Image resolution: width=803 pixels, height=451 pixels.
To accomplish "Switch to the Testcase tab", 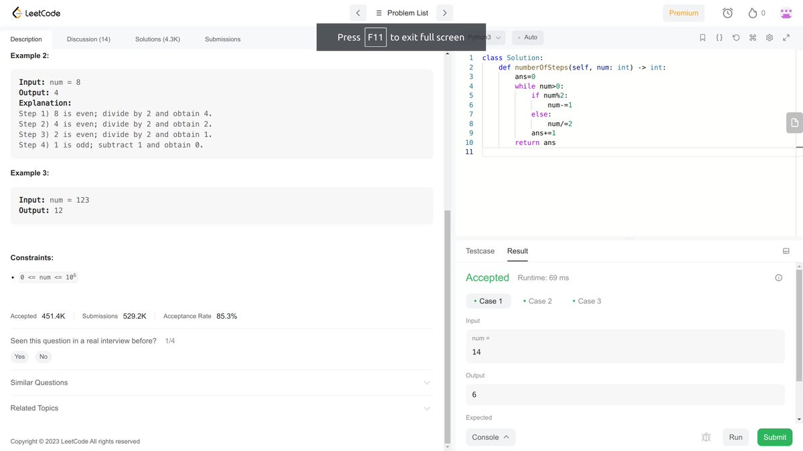I will point(480,251).
